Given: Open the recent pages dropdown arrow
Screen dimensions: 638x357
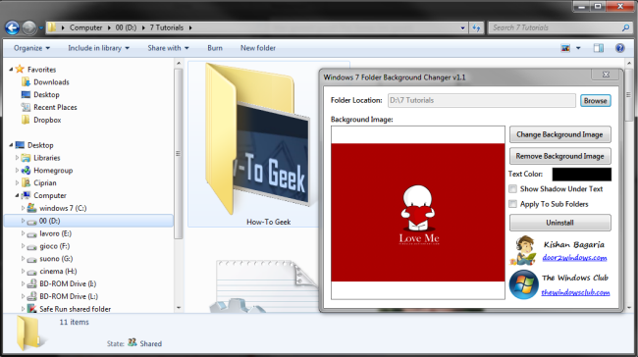Looking at the screenshot, I should (x=41, y=28).
